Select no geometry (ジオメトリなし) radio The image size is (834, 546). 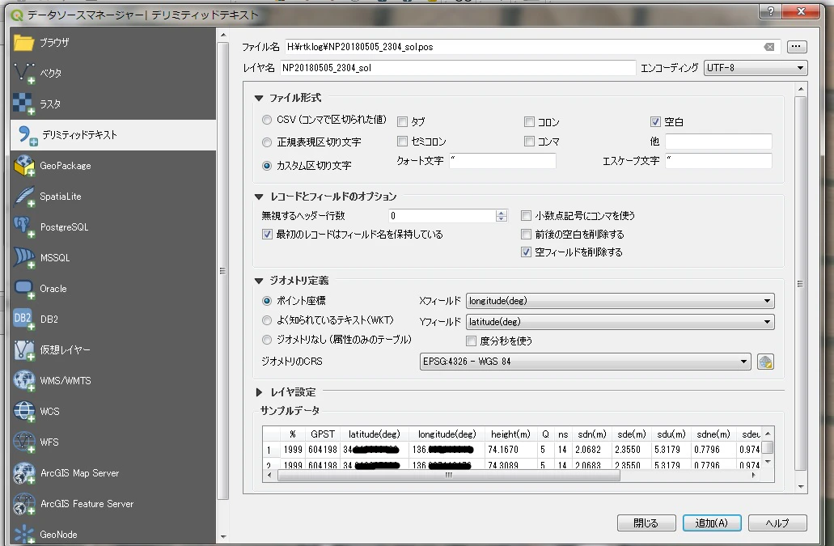tap(267, 340)
